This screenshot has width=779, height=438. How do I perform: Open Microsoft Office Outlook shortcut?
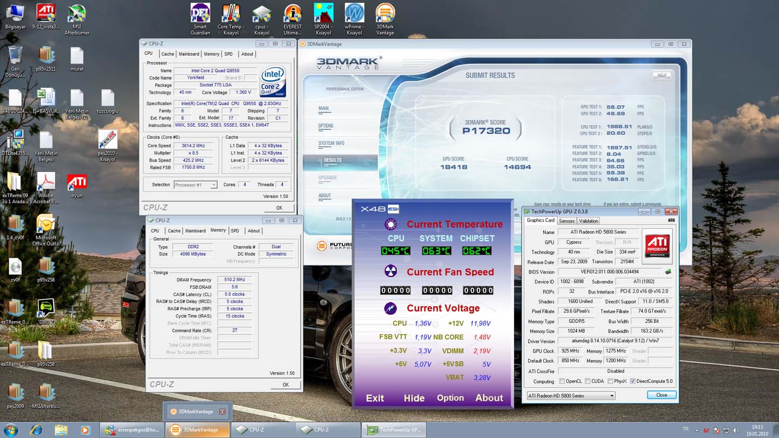pos(46,230)
